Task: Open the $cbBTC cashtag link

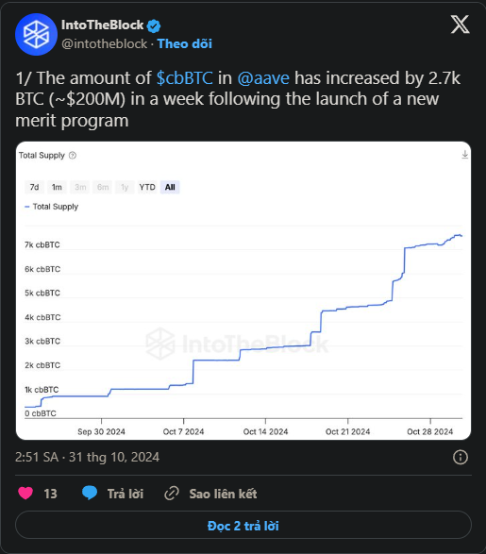Action: pyautogui.click(x=185, y=78)
